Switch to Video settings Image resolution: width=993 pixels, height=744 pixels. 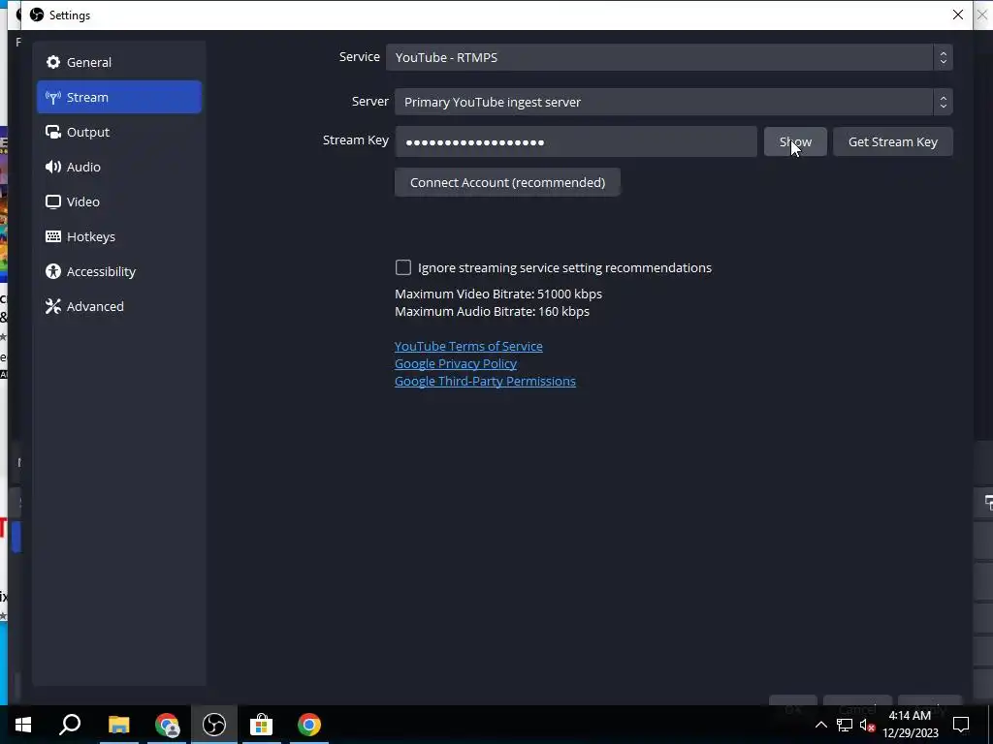[119, 201]
